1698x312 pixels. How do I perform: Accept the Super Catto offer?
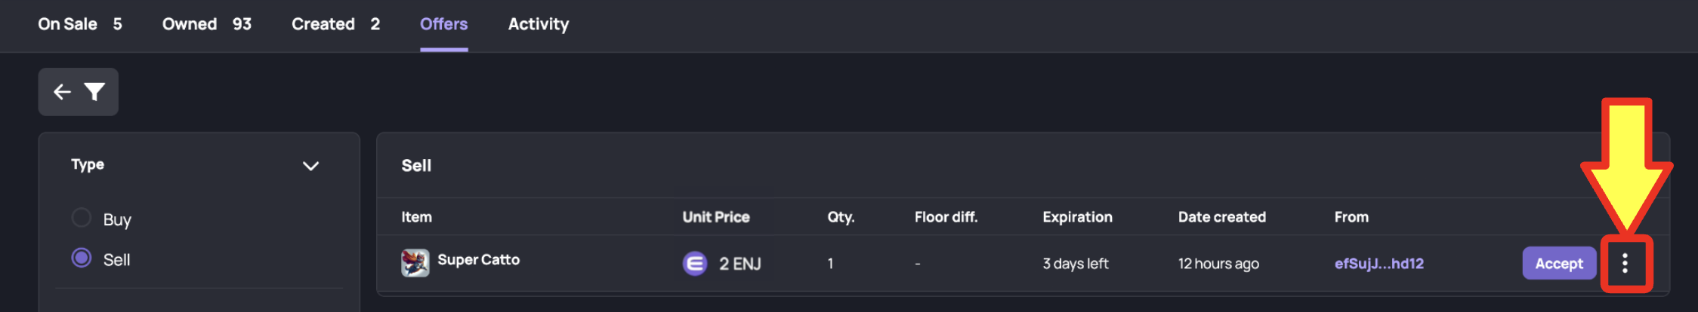pyautogui.click(x=1559, y=263)
